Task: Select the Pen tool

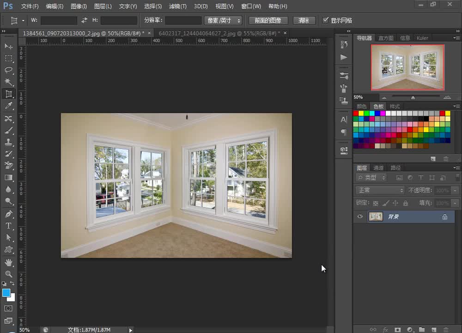Action: pyautogui.click(x=8, y=214)
